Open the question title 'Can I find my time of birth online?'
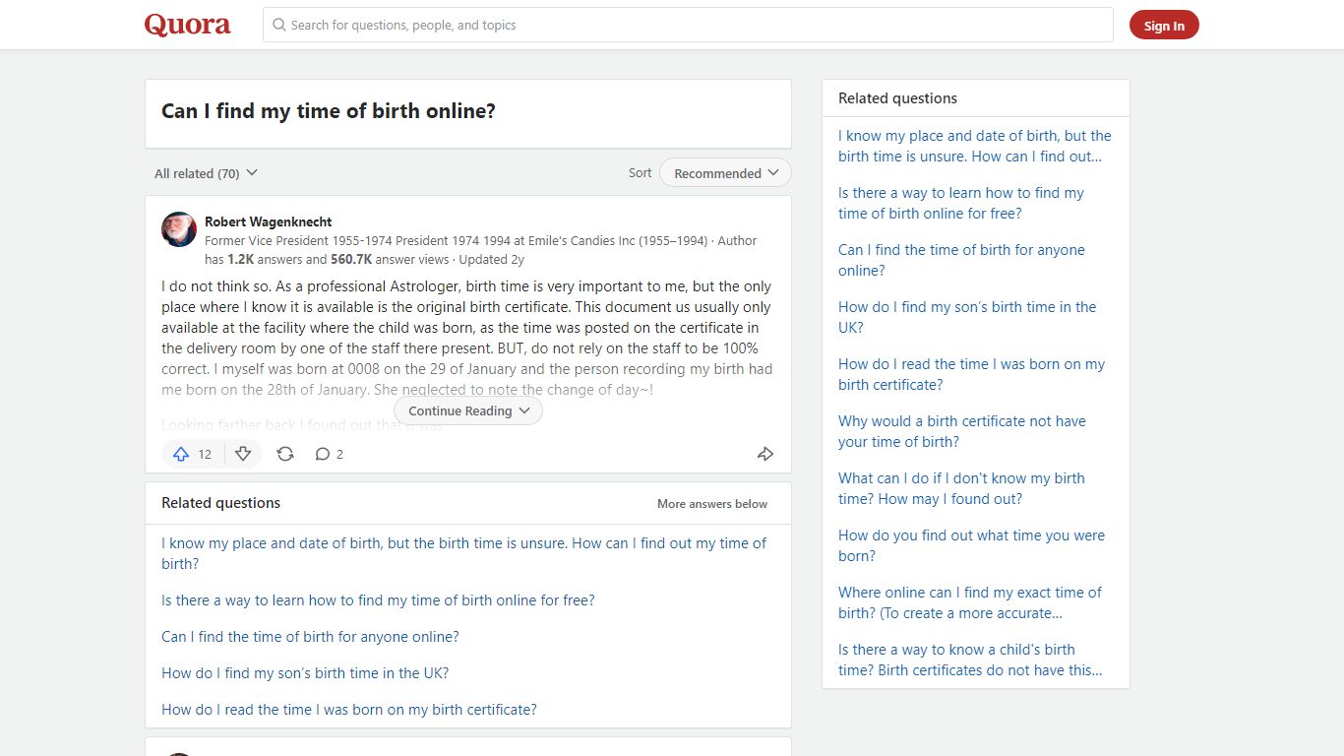Image resolution: width=1344 pixels, height=756 pixels. tap(329, 111)
